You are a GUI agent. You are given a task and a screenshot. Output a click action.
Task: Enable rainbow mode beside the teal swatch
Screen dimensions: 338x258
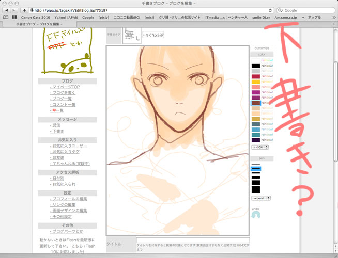tap(267, 135)
